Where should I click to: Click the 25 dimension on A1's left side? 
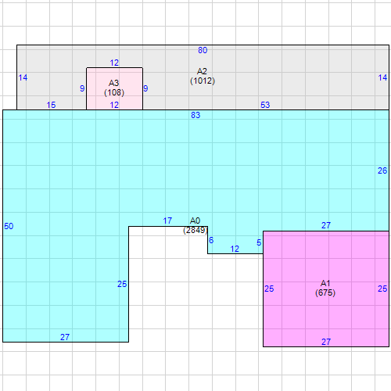tap(269, 289)
